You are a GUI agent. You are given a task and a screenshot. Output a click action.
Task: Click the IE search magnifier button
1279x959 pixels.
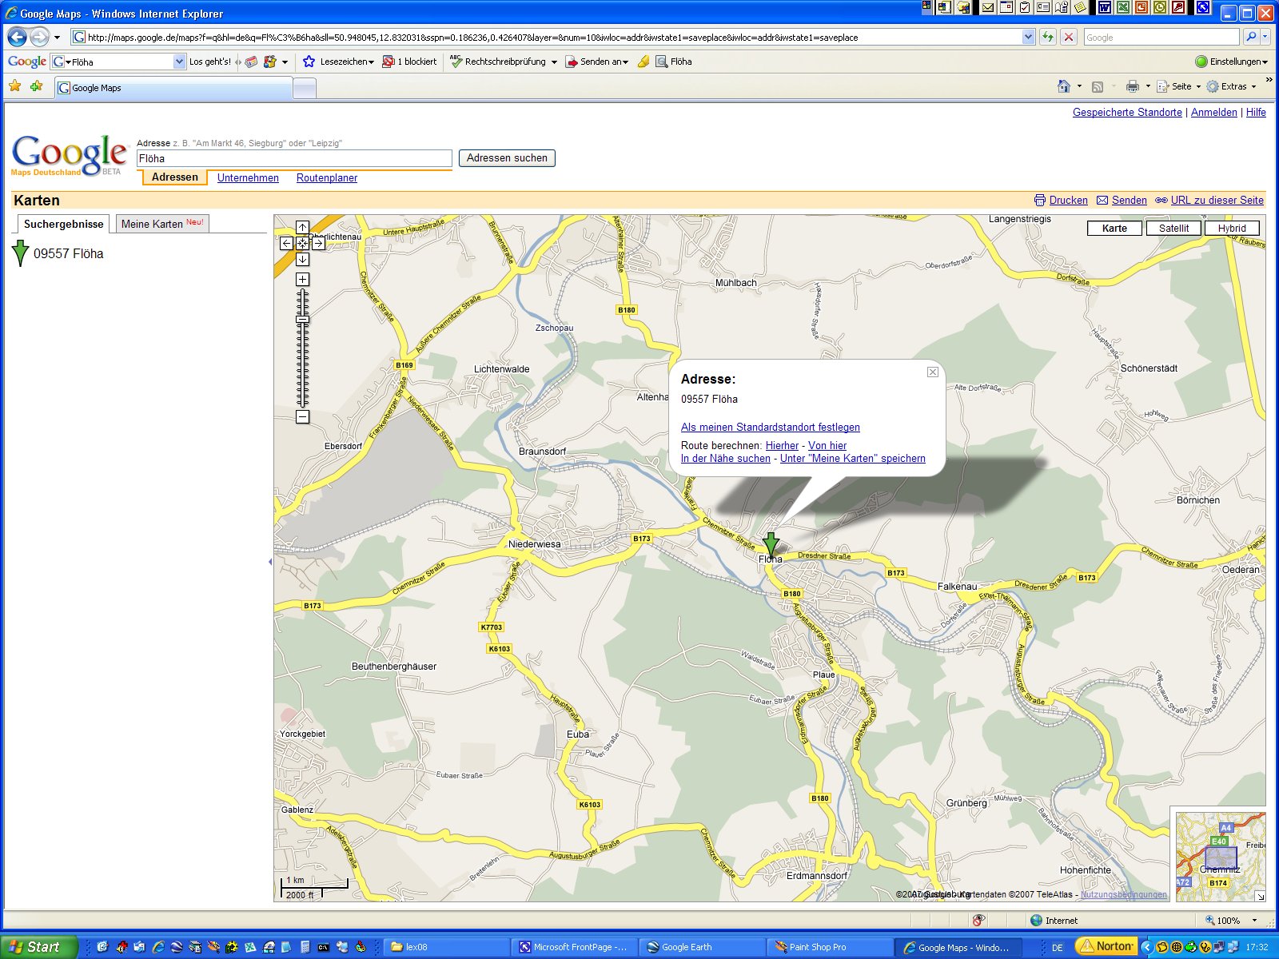point(1251,37)
